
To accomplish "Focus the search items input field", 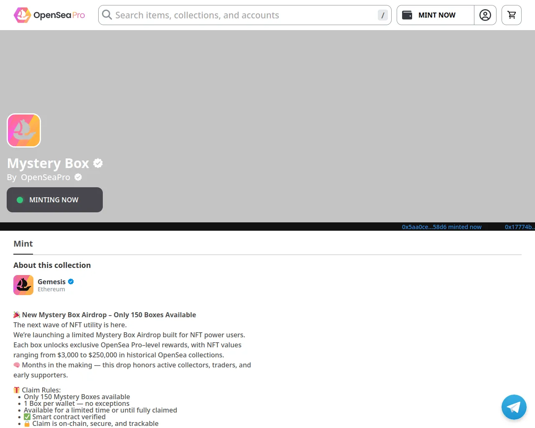I will (245, 15).
